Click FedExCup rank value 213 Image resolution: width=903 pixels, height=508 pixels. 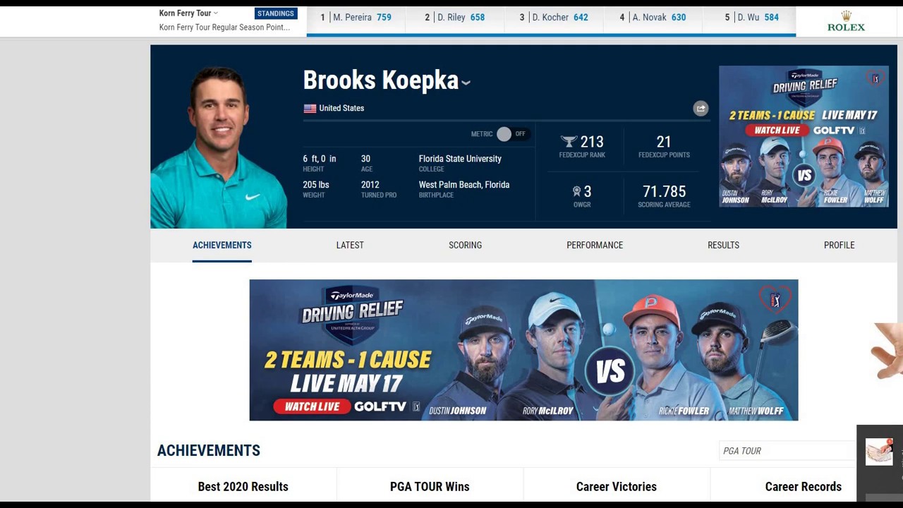click(x=592, y=142)
